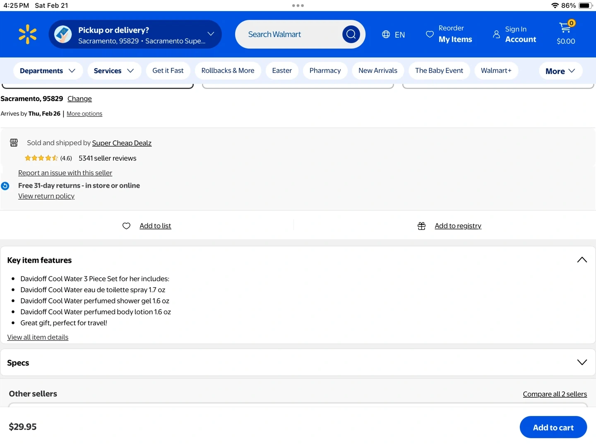
Task: Tap the blue search magnifier icon
Action: pyautogui.click(x=351, y=34)
